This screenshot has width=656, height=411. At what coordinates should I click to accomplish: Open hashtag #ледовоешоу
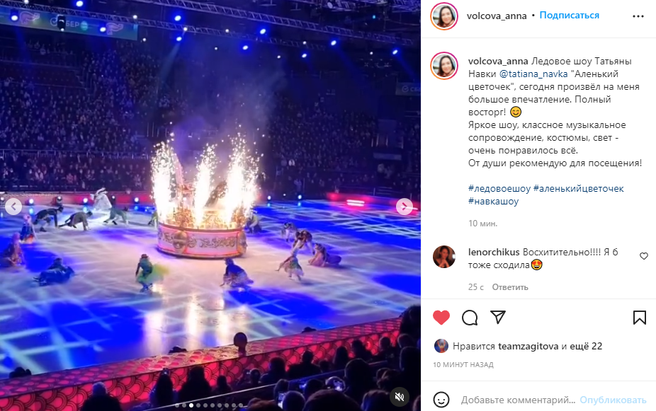499,188
